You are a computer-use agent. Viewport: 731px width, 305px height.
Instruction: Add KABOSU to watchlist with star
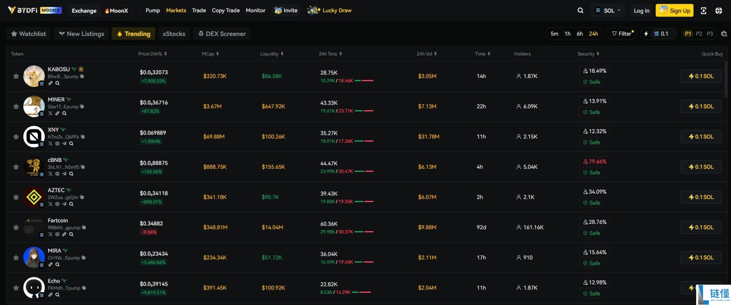pos(16,76)
